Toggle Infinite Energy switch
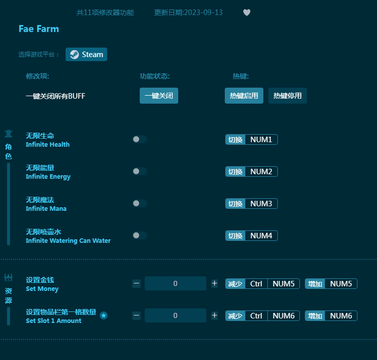377x360 pixels. [x=140, y=171]
